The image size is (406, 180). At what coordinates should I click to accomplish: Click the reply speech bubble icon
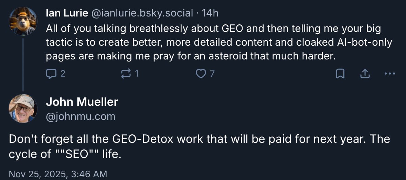[x=51, y=74]
